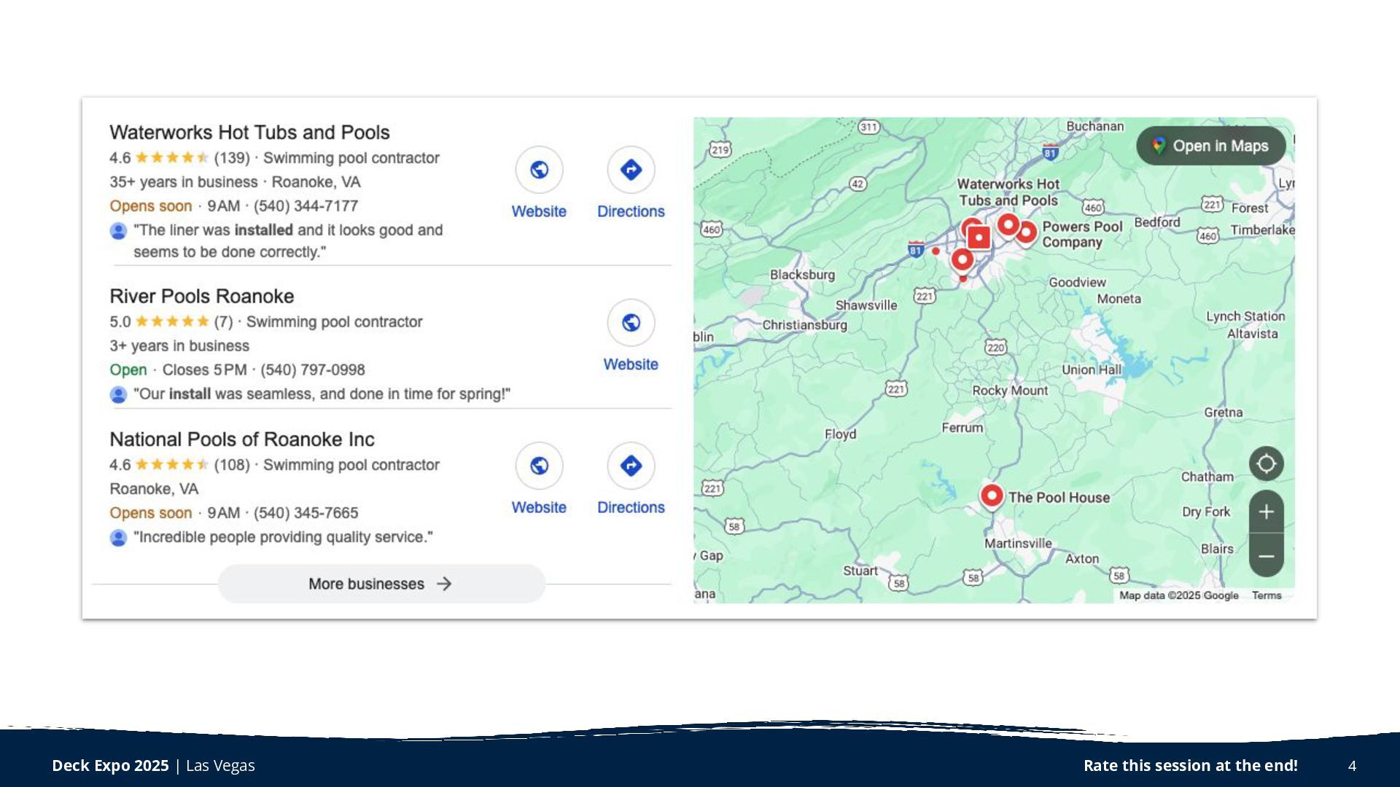Click Waterworks Hot Tubs website globe icon
This screenshot has height=787, width=1400.
[x=539, y=170]
